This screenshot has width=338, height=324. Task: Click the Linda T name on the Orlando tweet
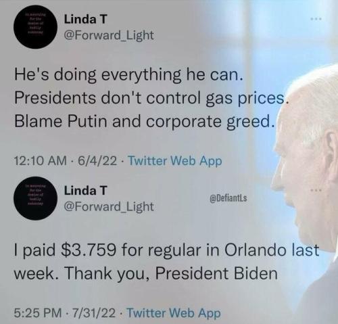(85, 191)
